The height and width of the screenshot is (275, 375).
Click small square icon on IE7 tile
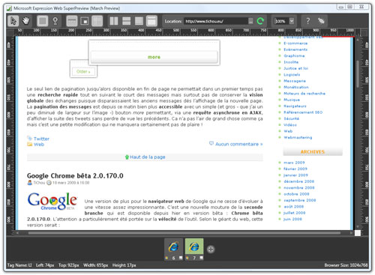tap(201, 258)
